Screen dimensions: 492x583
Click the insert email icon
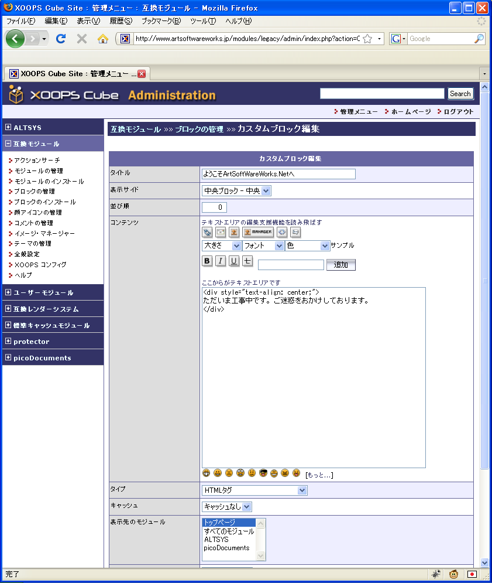click(x=221, y=232)
